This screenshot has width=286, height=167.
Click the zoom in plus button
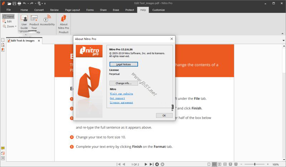coord(267,164)
